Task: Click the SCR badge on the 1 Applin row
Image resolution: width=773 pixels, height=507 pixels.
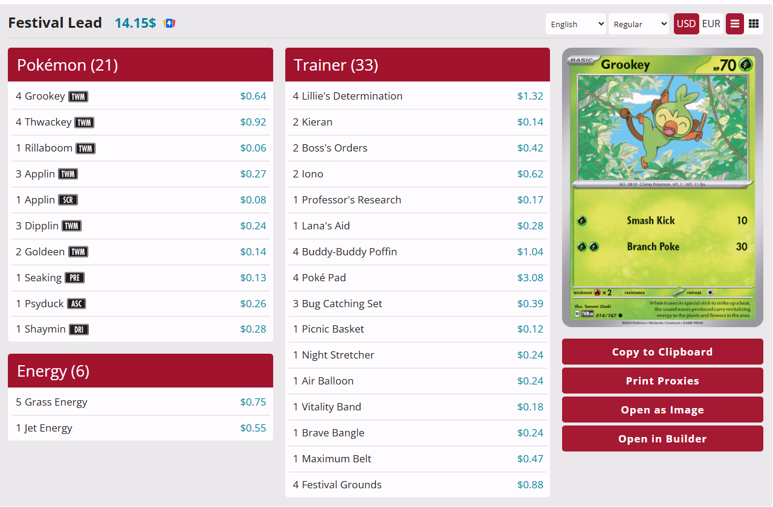Action: point(68,200)
